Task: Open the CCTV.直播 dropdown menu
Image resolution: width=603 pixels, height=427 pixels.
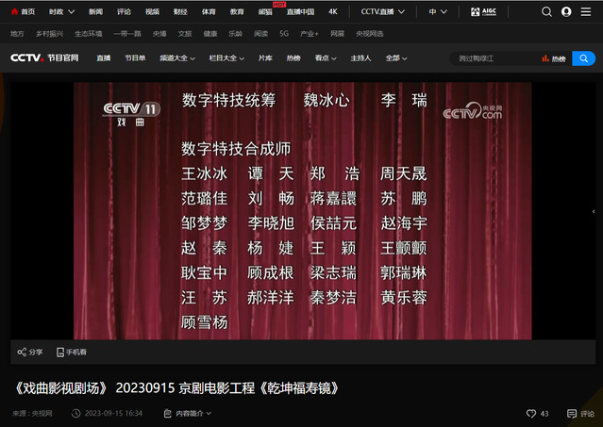Action: pos(383,12)
